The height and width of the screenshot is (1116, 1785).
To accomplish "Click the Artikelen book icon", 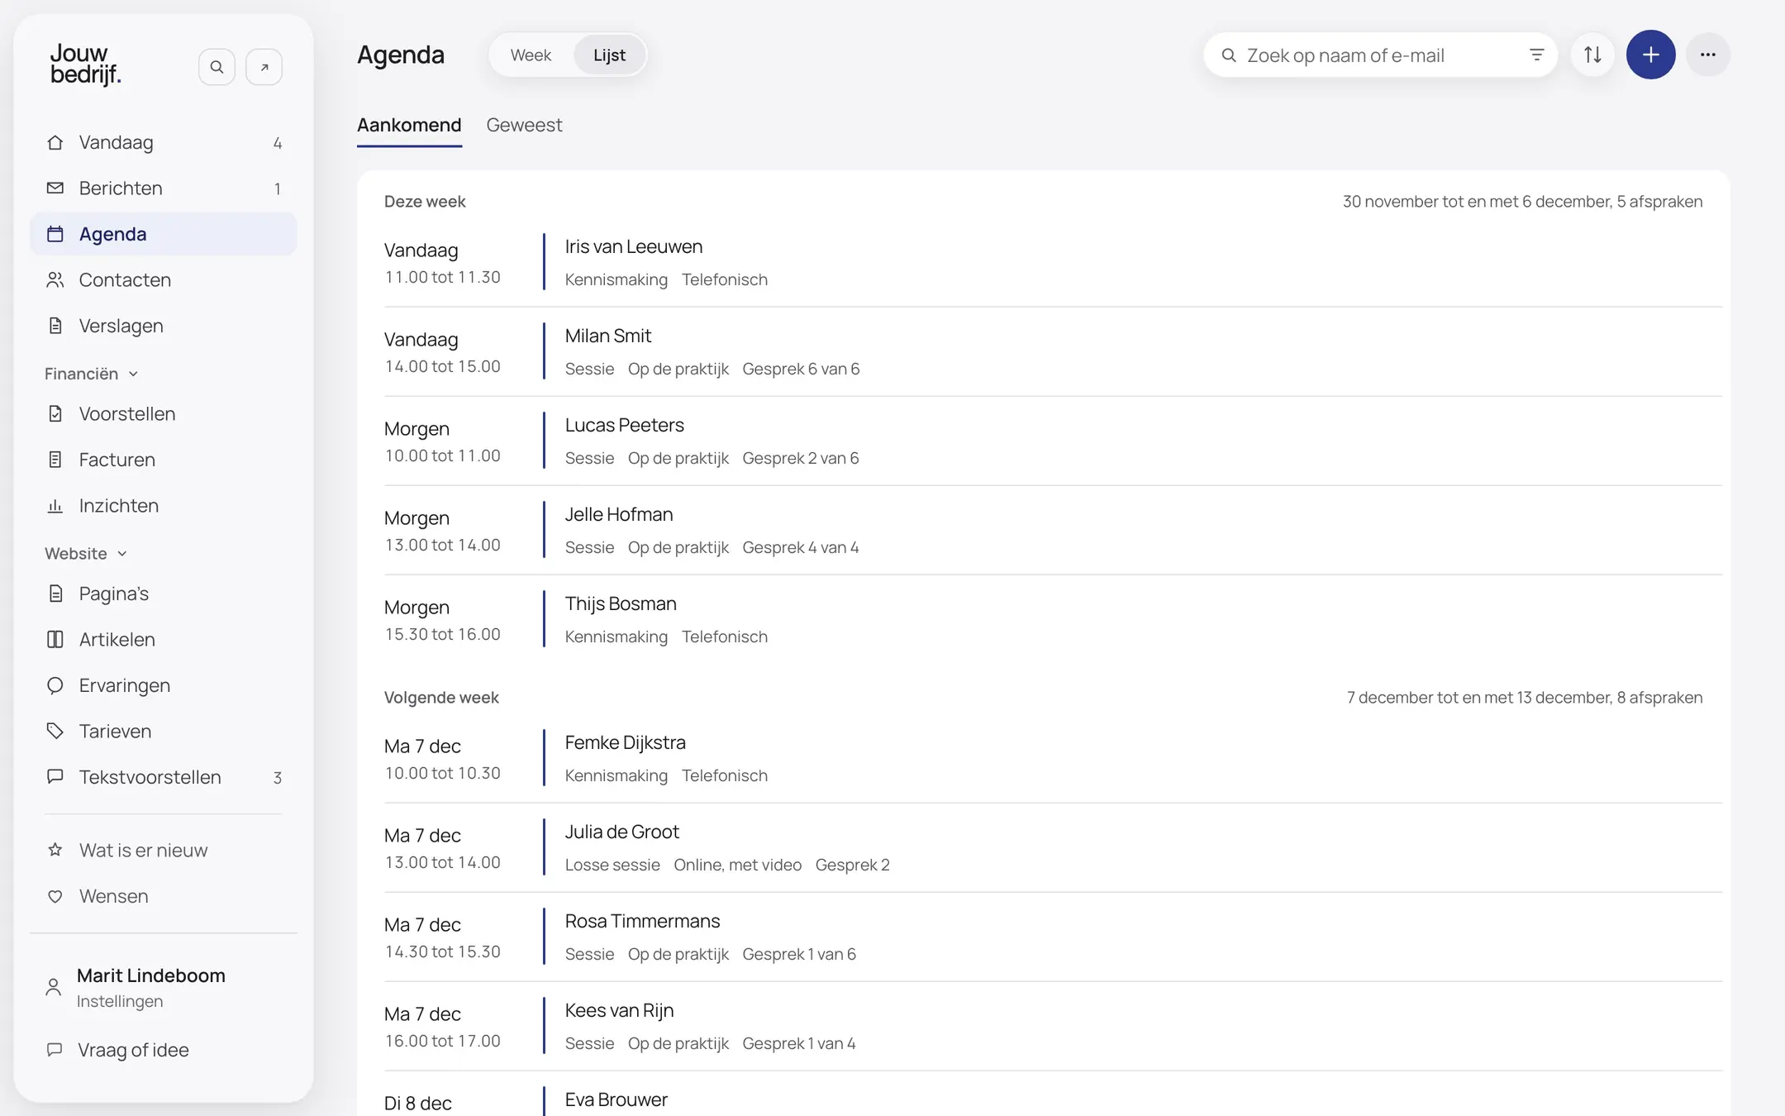I will 55,639.
